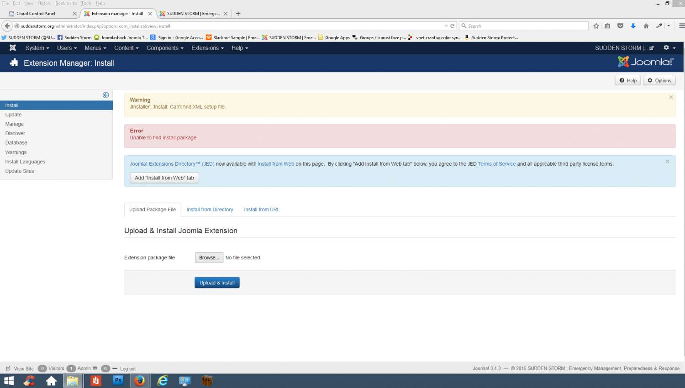Open the Extensions dropdown menu
The image size is (685, 388).
[207, 48]
